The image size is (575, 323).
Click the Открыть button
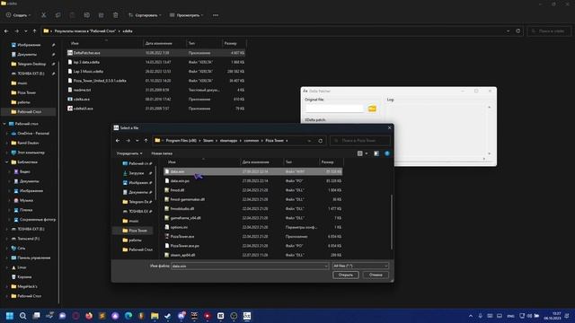pos(345,275)
